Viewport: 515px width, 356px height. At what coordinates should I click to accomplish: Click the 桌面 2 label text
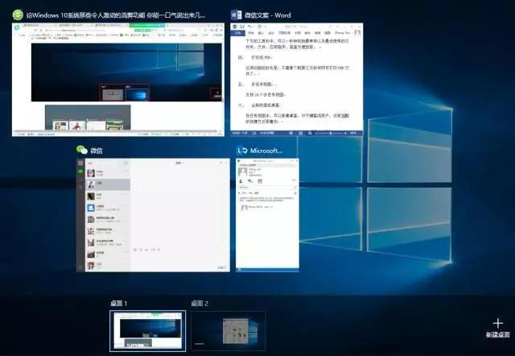(200, 304)
